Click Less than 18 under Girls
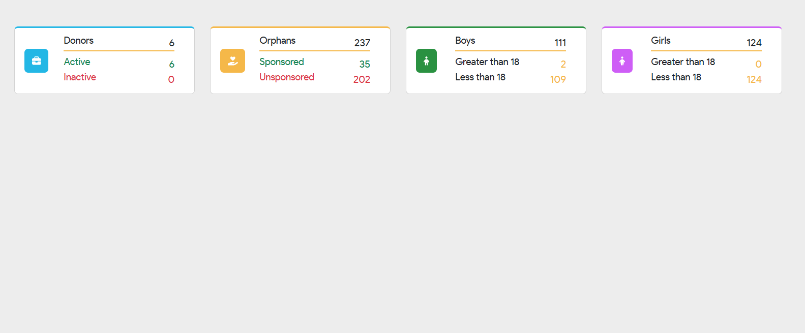Screen dimensions: 805x333 (x=676, y=77)
